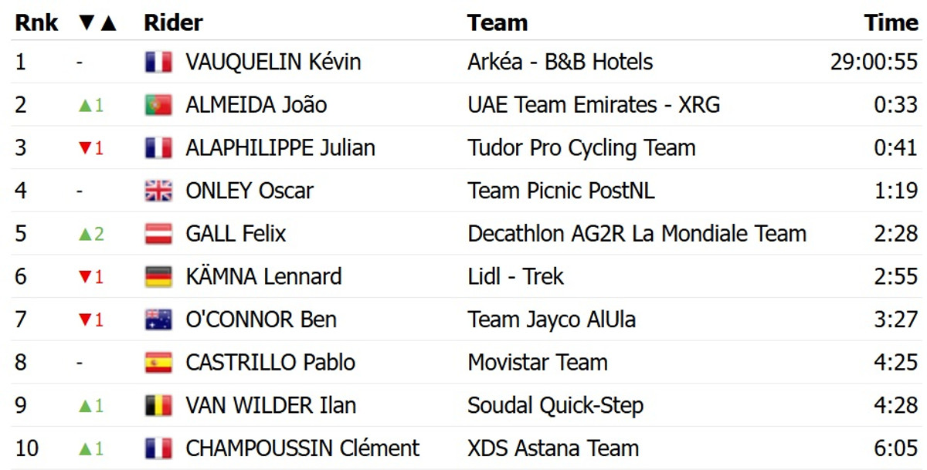Sort by the rank change arrows column header
The height and width of the screenshot is (470, 927).
pyautogui.click(x=97, y=23)
